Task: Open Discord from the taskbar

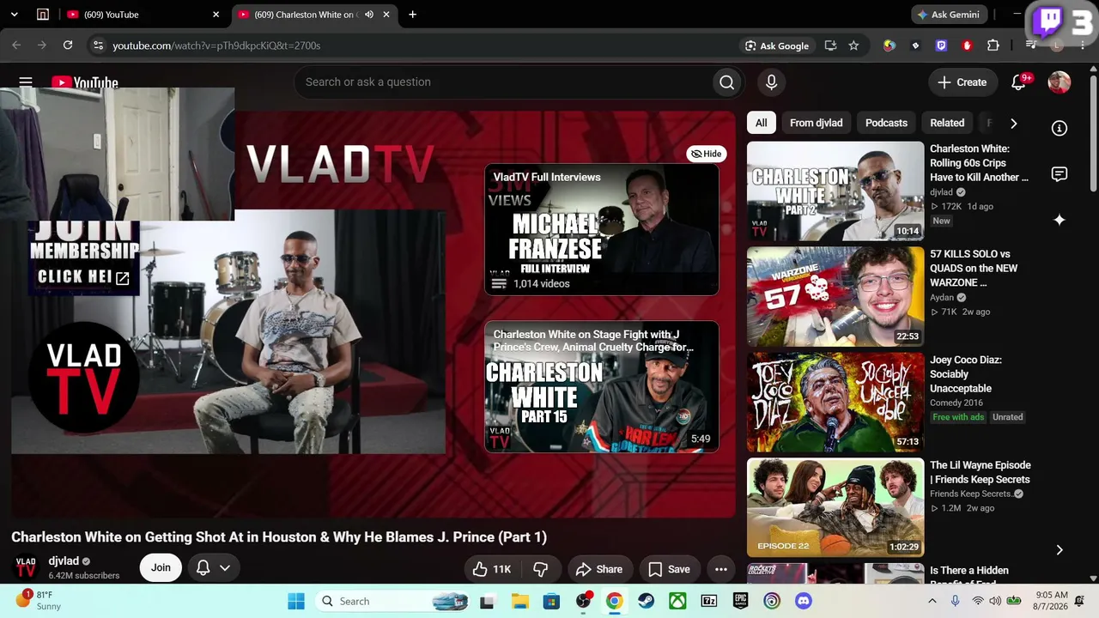Action: (x=803, y=601)
